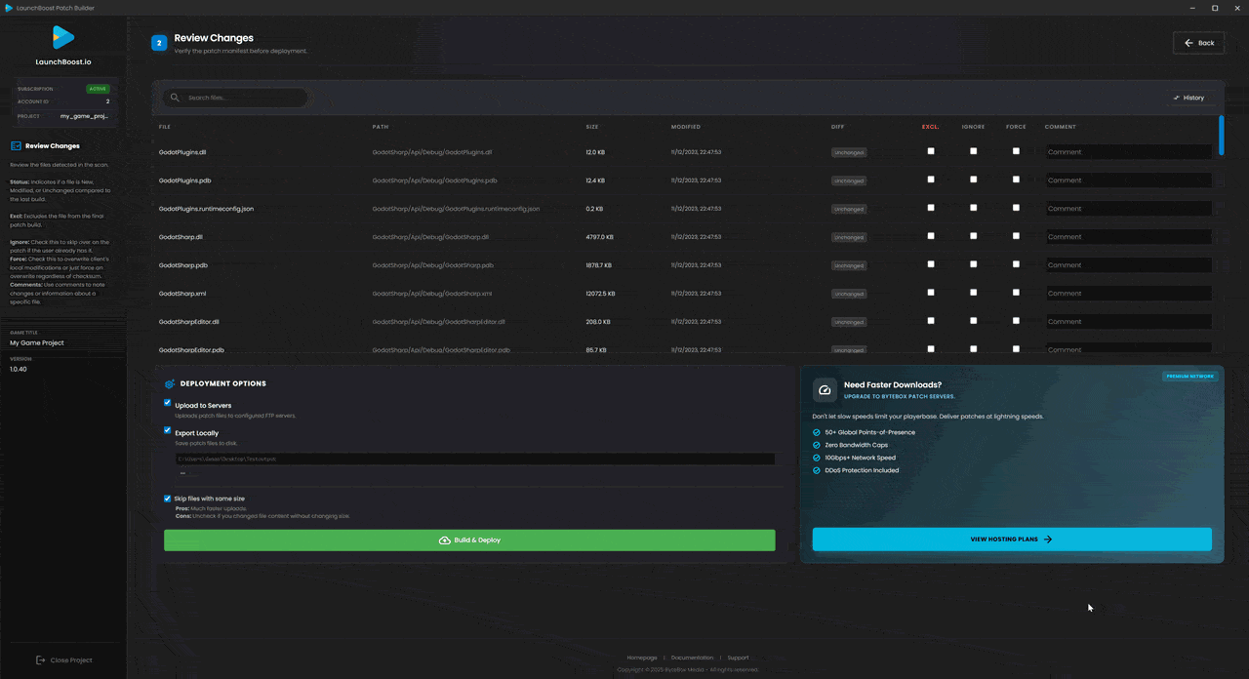Uncheck the Upload to Servers option
This screenshot has height=679, width=1249.
click(167, 403)
